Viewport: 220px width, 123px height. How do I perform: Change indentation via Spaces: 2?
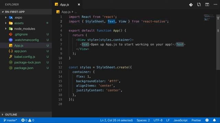click(x=143, y=120)
